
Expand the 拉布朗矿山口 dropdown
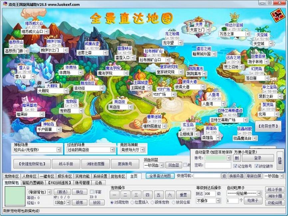[x=167, y=60]
